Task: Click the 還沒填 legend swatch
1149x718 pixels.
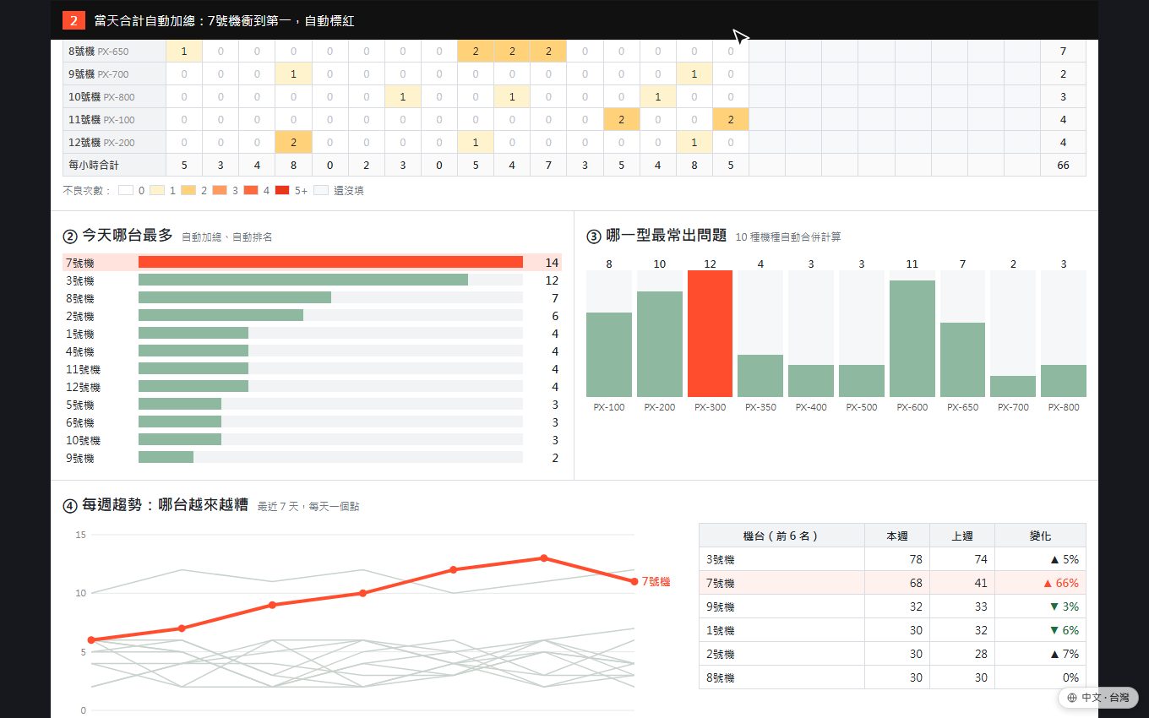Action: (x=321, y=191)
